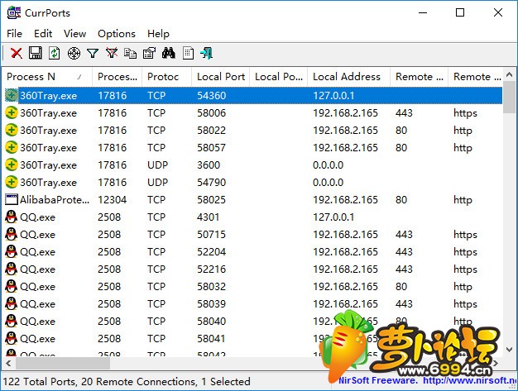Sort by the Local Po... name column header
This screenshot has height=391, width=518.
pyautogui.click(x=279, y=77)
